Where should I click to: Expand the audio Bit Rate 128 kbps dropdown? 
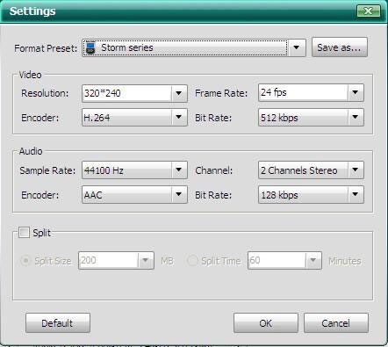pyautogui.click(x=311, y=195)
